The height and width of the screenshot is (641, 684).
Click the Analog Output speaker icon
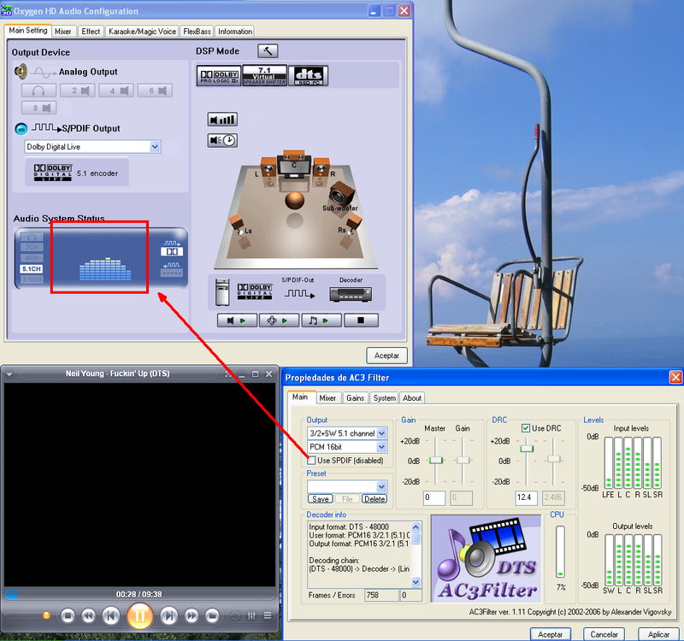point(21,72)
